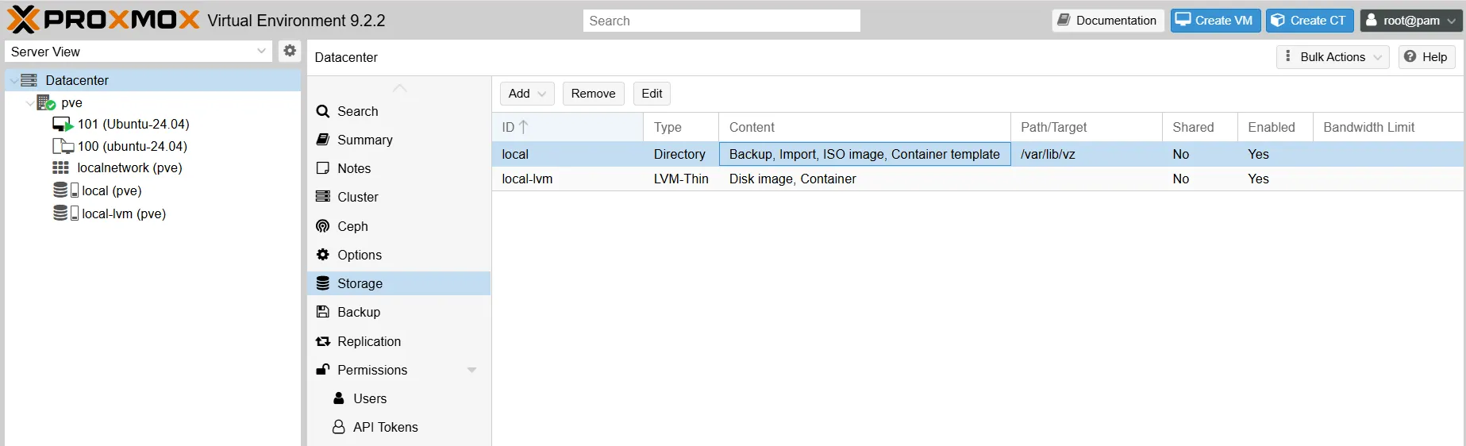
Task: Click the Summary book icon
Action: 323,140
